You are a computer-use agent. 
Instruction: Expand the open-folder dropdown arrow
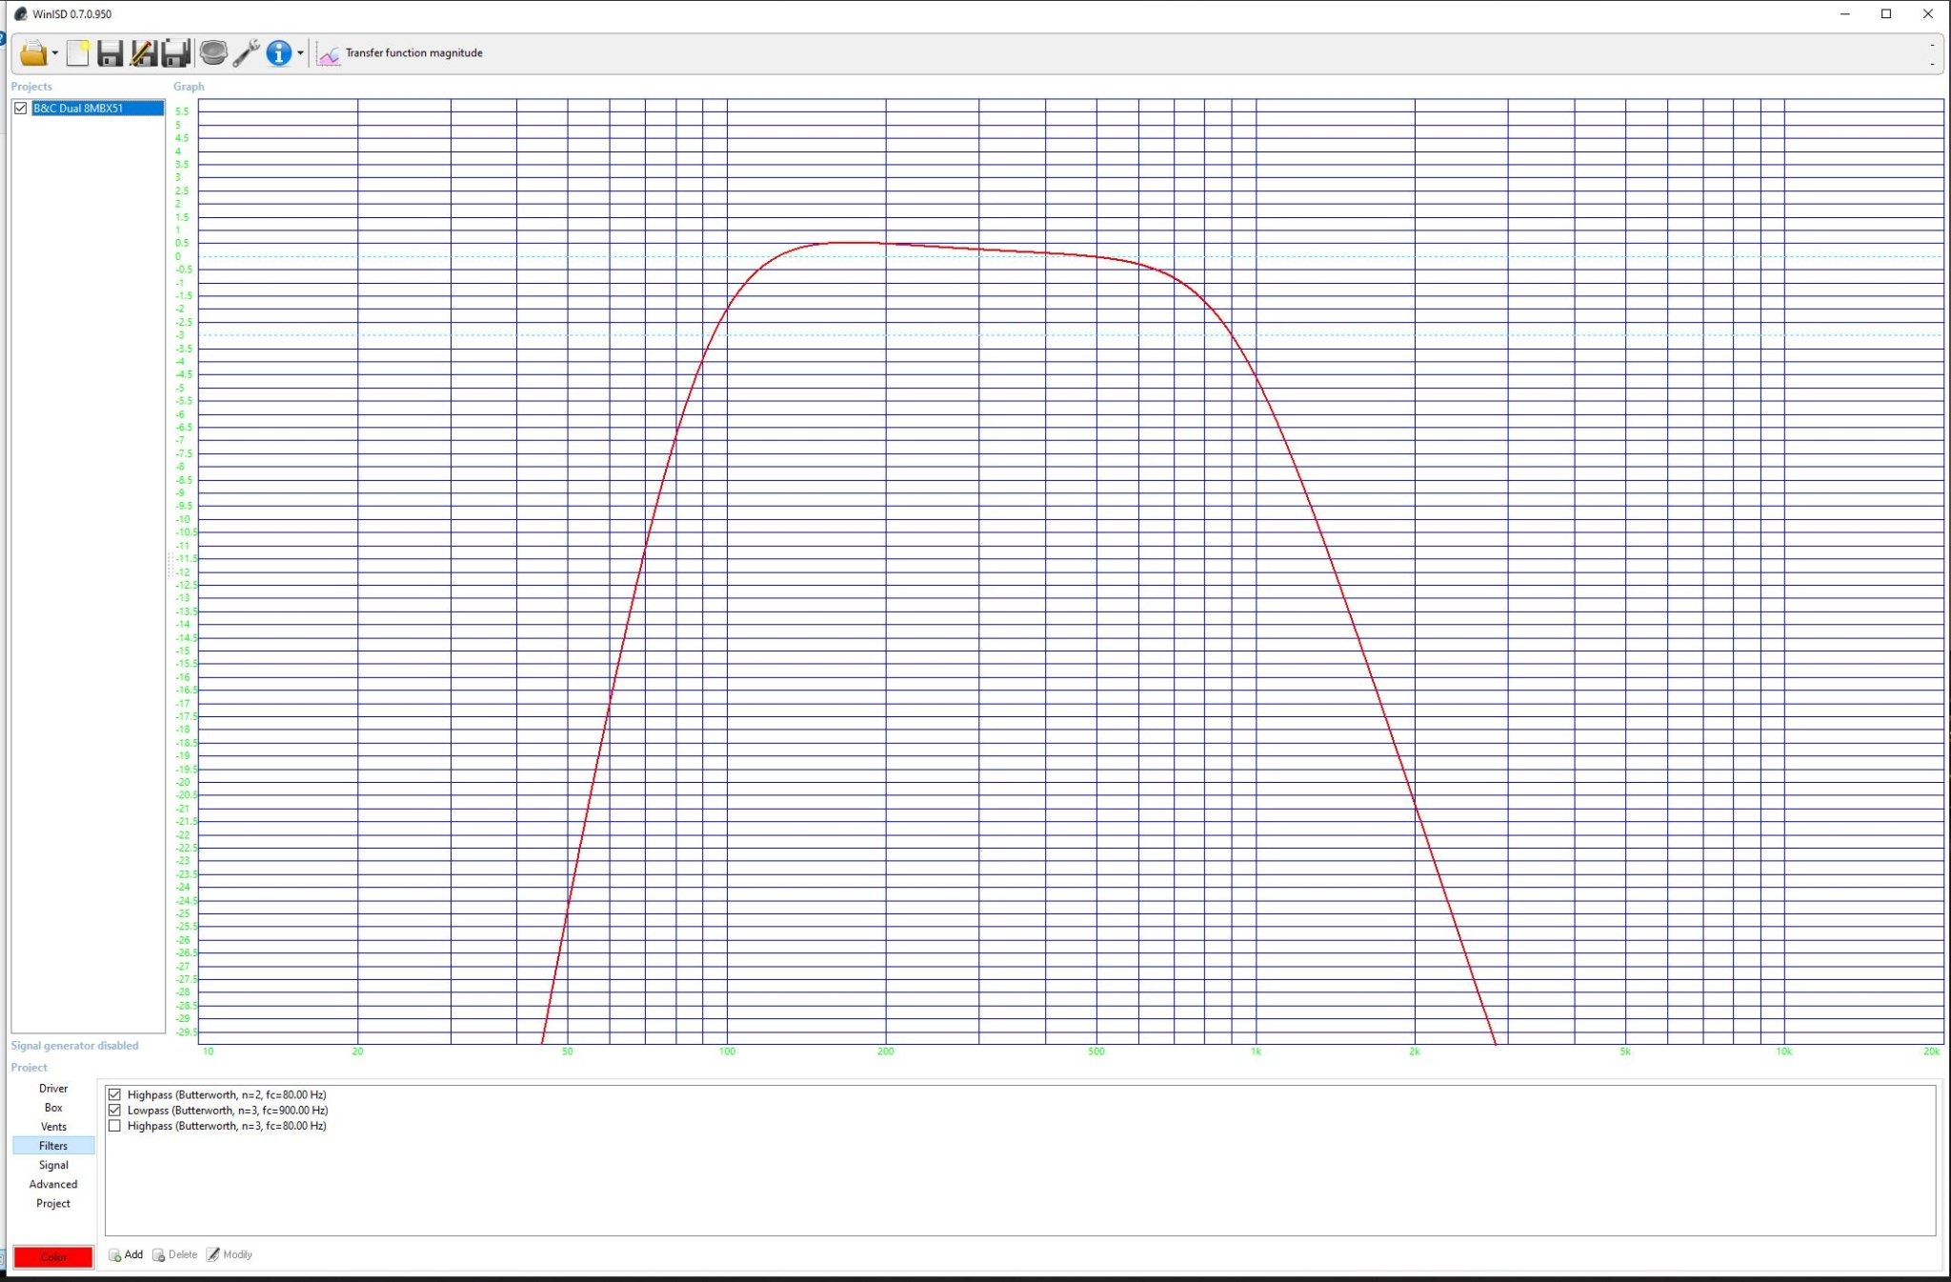pyautogui.click(x=54, y=53)
